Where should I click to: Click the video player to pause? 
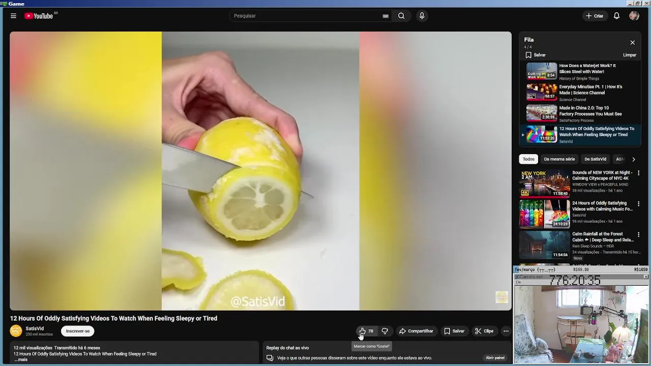click(260, 171)
